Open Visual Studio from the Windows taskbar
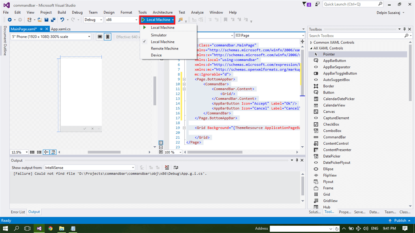 (39, 228)
